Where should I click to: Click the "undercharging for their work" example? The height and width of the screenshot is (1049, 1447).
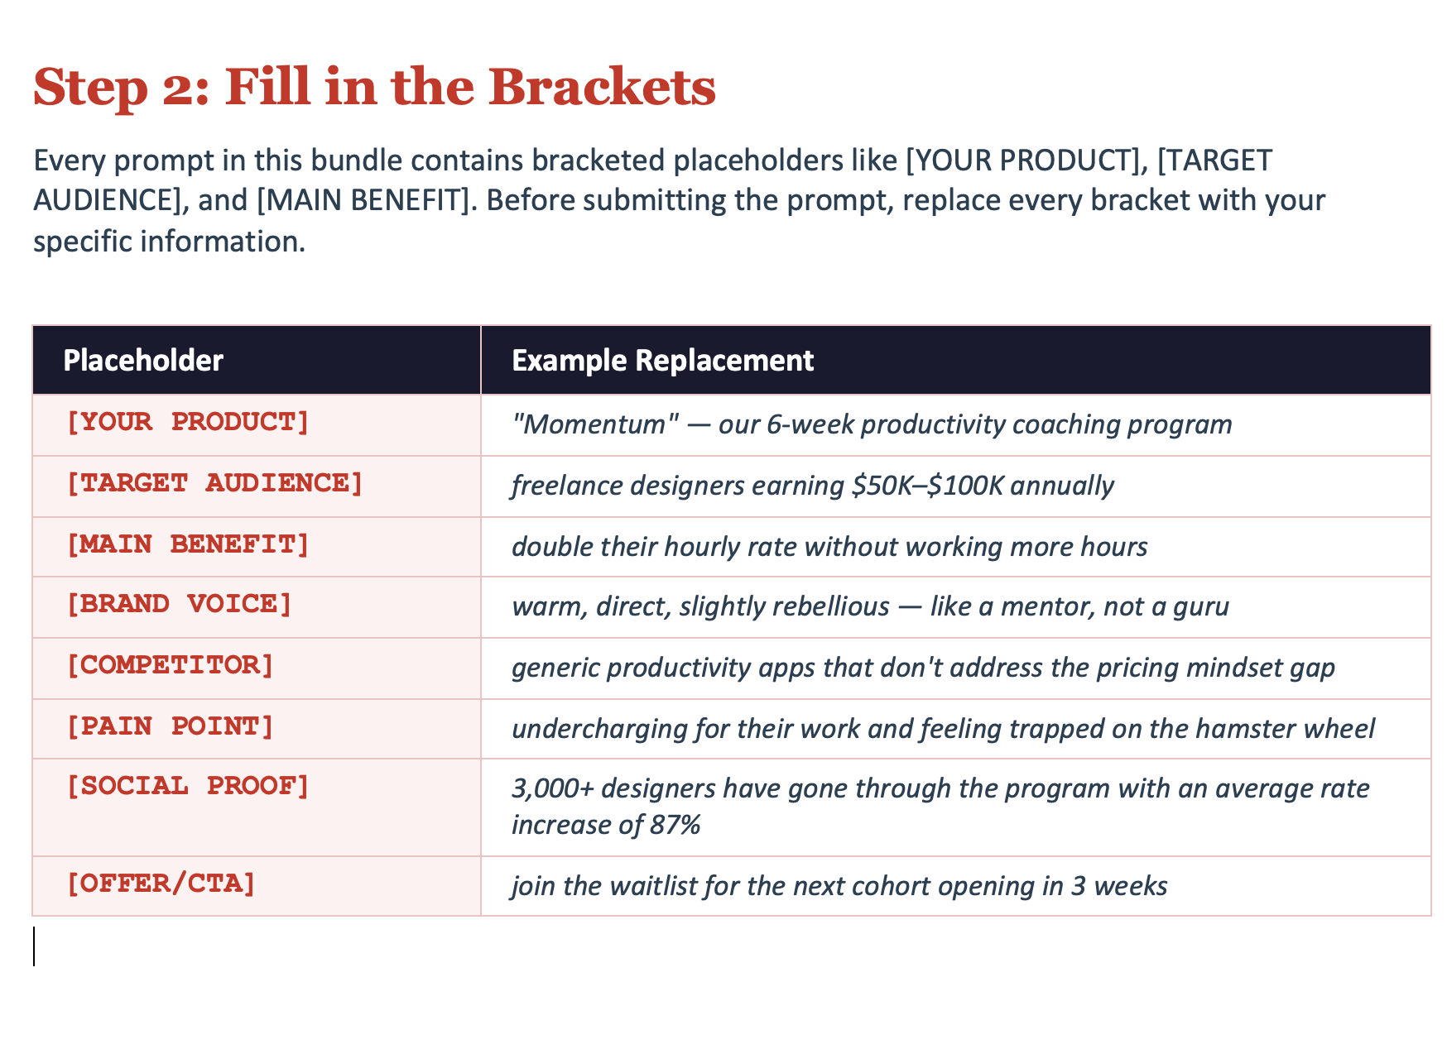click(x=943, y=729)
